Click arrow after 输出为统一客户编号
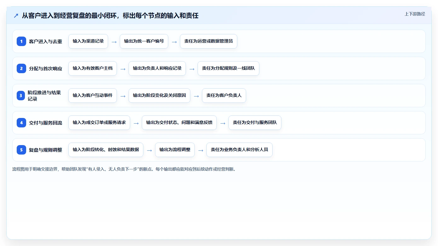 [x=174, y=42]
